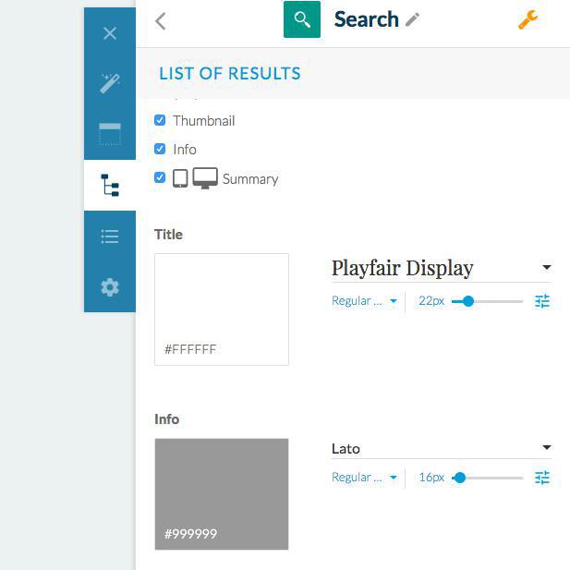
Task: Select the tree structure icon in sidebar
Action: [110, 186]
